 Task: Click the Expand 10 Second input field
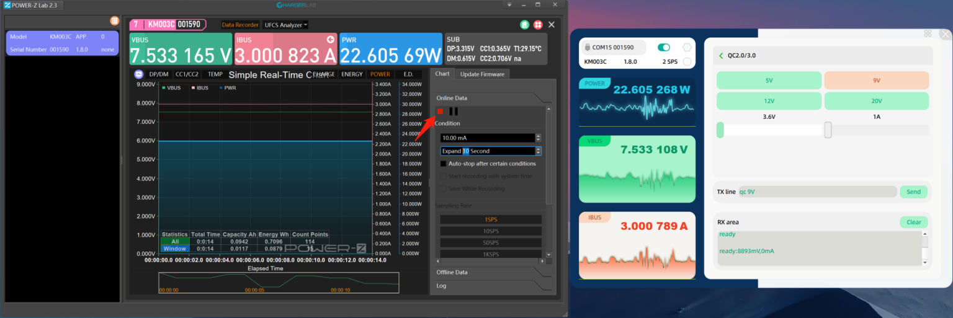(487, 151)
